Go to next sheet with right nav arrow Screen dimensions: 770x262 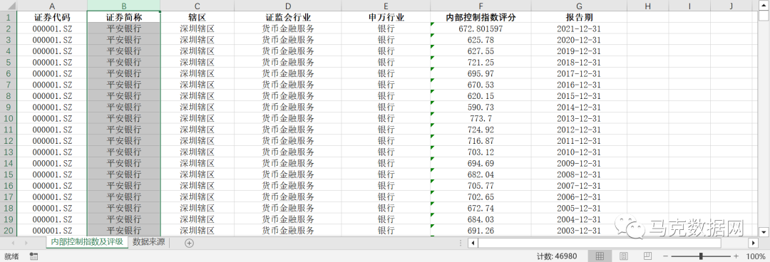coord(26,243)
